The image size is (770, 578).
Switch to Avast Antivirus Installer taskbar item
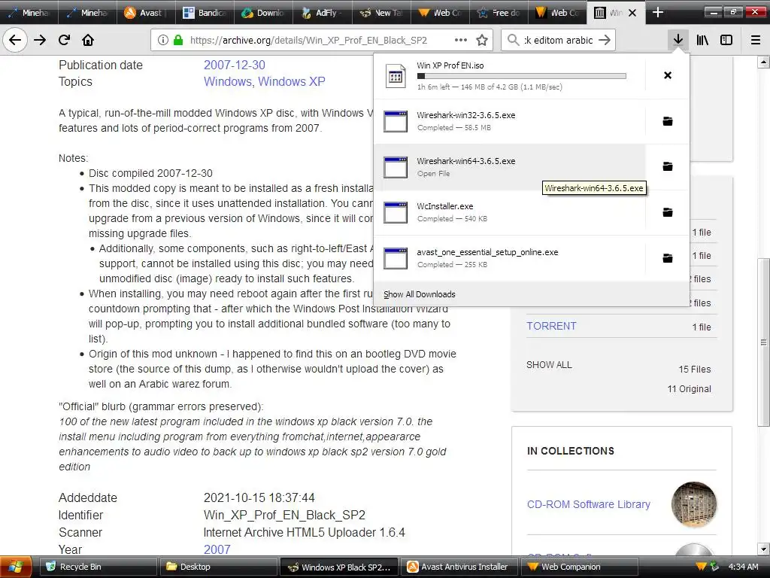click(458, 567)
